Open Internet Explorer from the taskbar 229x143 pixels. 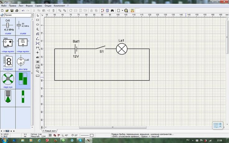[39, 141]
